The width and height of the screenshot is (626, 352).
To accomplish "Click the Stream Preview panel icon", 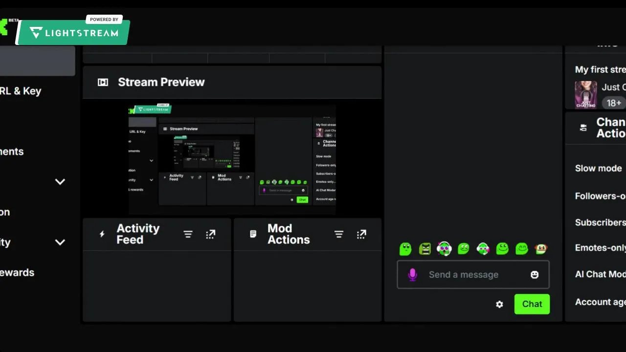I will pos(103,82).
